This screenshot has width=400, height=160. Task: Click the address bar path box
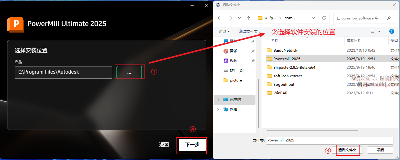tap(292, 18)
